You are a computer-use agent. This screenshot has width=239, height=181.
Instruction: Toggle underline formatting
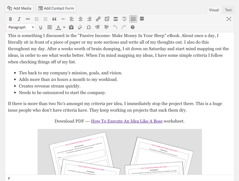point(41,27)
